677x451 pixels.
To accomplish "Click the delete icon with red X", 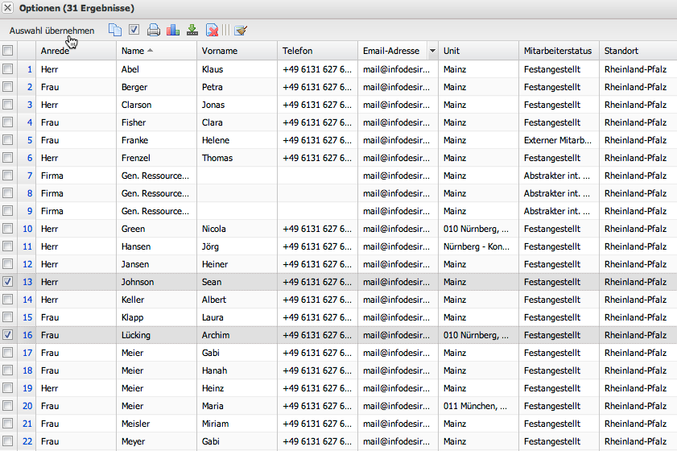I will (x=212, y=31).
